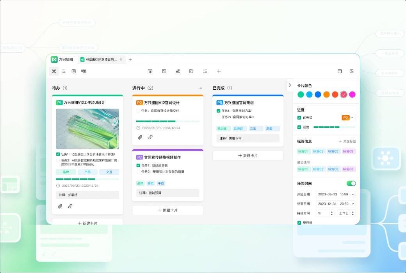Uncheck the 优先级 checkbox
The width and height of the screenshot is (406, 273).
coord(299,117)
